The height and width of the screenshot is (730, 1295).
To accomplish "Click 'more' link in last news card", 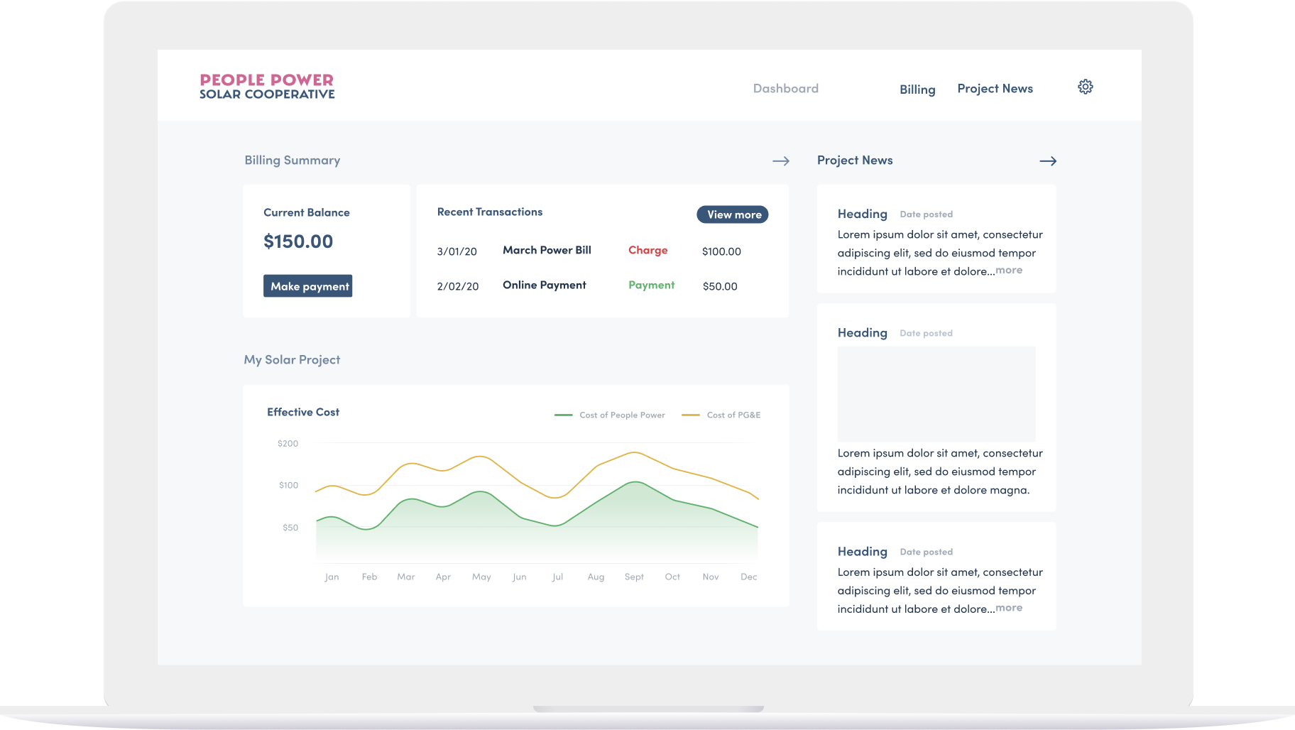I will 1009,608.
